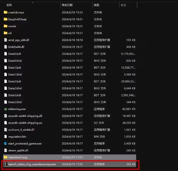Sort by the 类型 column header

point(96,5)
